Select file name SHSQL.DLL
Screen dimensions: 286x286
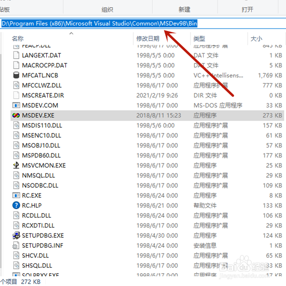click(37, 266)
